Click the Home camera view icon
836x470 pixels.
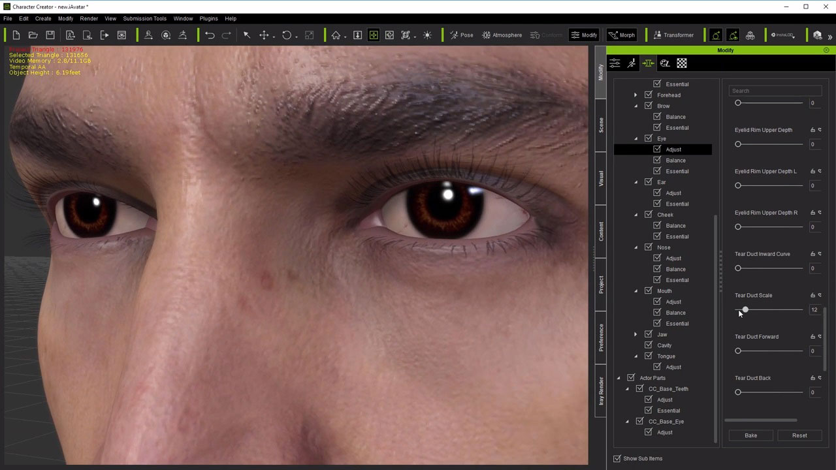tap(336, 35)
